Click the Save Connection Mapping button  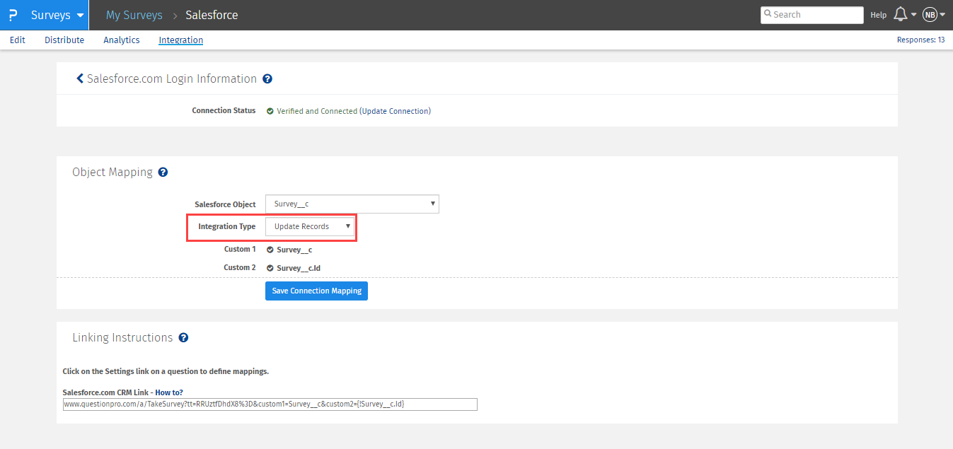coord(316,291)
